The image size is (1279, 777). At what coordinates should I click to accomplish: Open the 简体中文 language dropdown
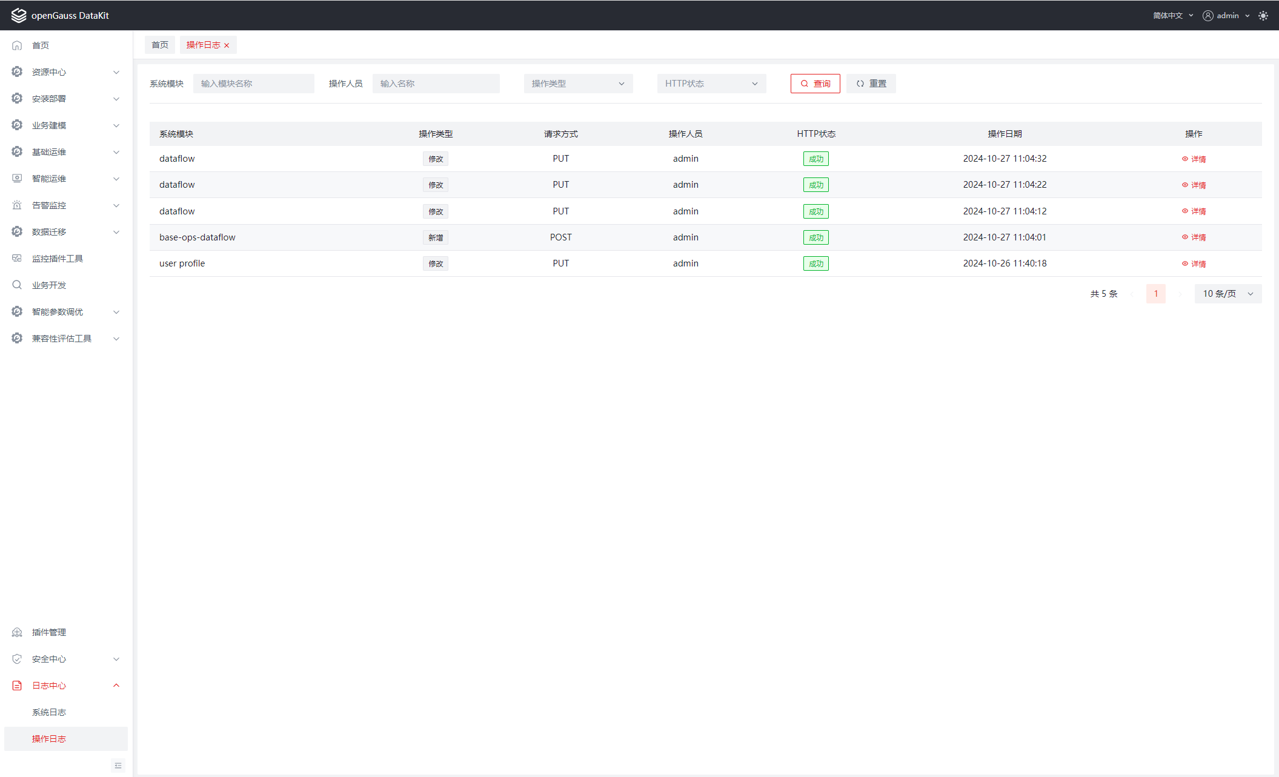click(x=1173, y=16)
